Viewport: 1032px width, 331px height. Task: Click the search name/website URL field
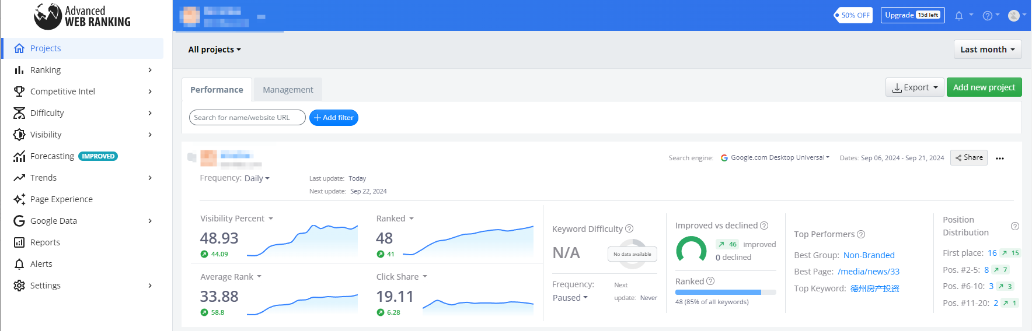[247, 118]
